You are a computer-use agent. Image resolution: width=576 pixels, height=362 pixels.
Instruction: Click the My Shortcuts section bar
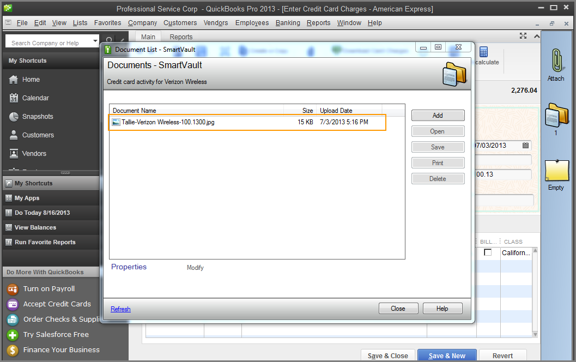tap(51, 183)
